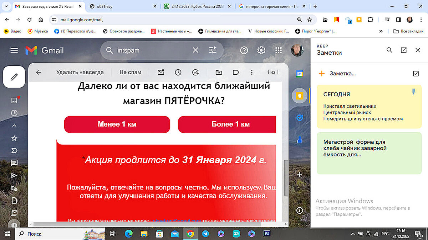
Task: Click 'Удалить навсегда' button
Action: [80, 72]
